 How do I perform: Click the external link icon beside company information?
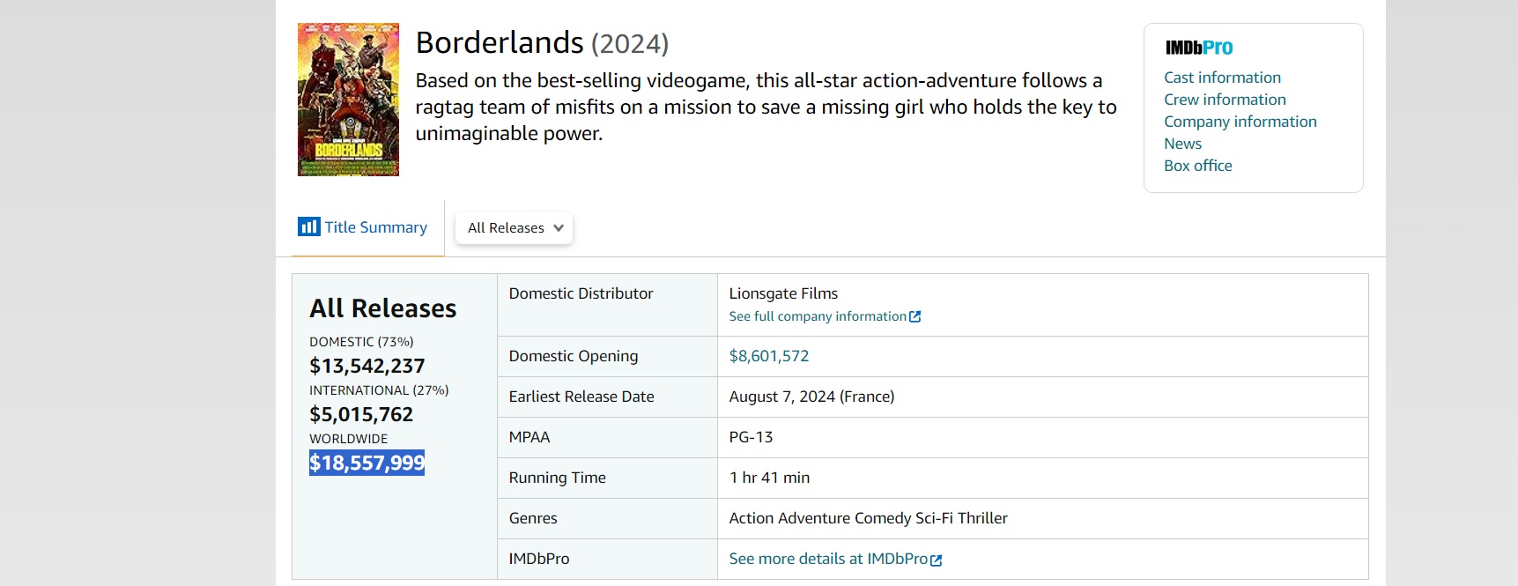point(915,316)
